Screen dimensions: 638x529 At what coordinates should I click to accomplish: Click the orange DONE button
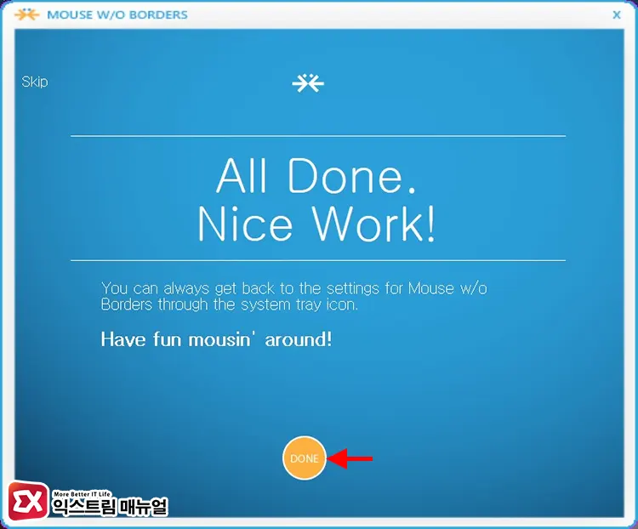(x=305, y=458)
